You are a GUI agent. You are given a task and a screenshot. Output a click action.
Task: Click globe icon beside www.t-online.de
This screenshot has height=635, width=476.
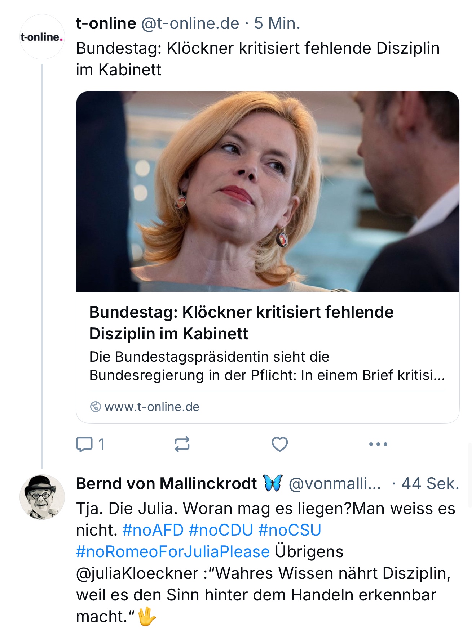coord(95,407)
